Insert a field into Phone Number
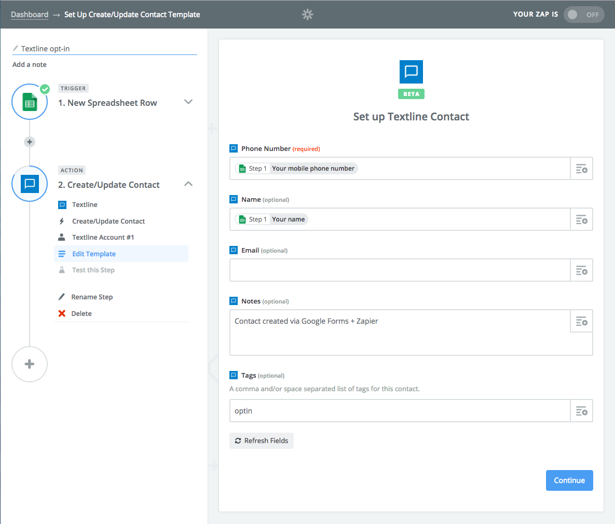The width and height of the screenshot is (615, 524). pos(581,169)
